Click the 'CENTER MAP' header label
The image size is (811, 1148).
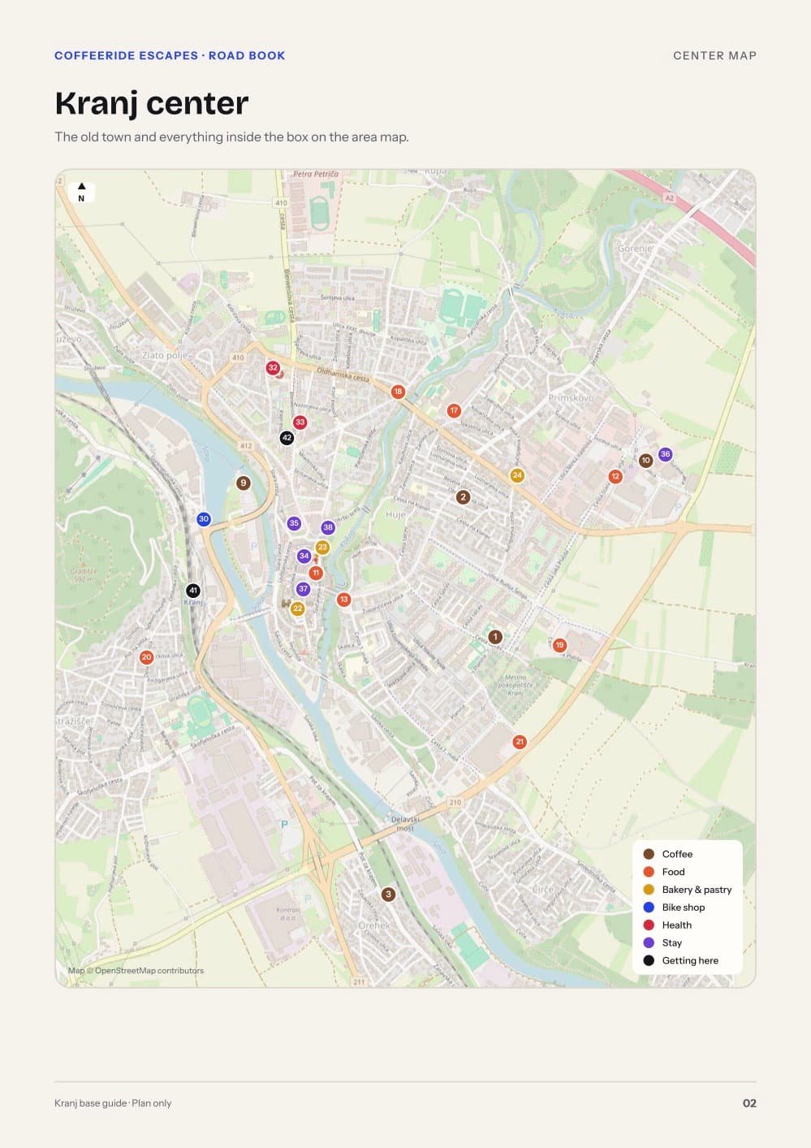click(714, 55)
